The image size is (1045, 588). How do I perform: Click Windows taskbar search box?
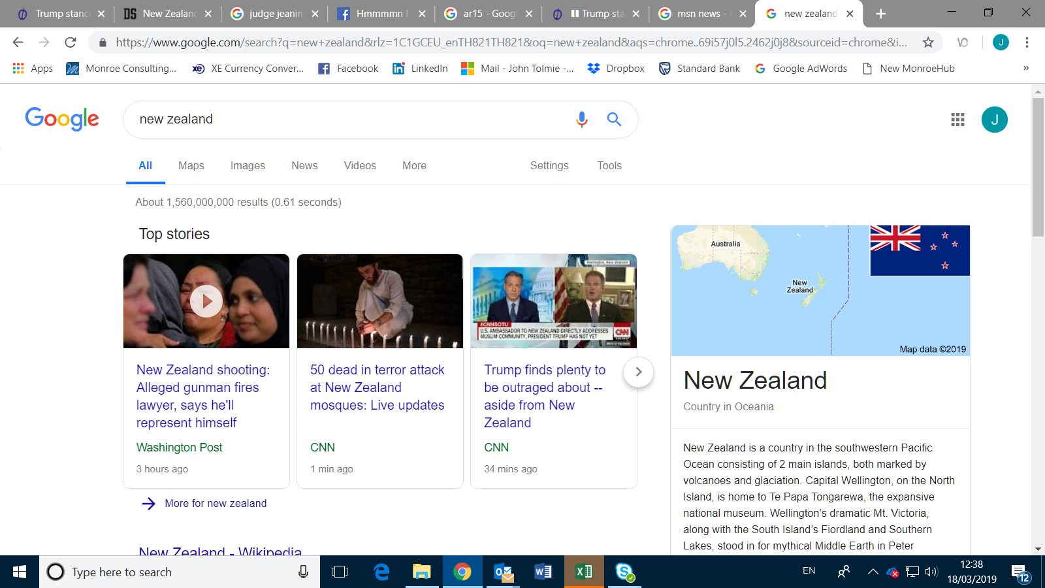coord(180,572)
